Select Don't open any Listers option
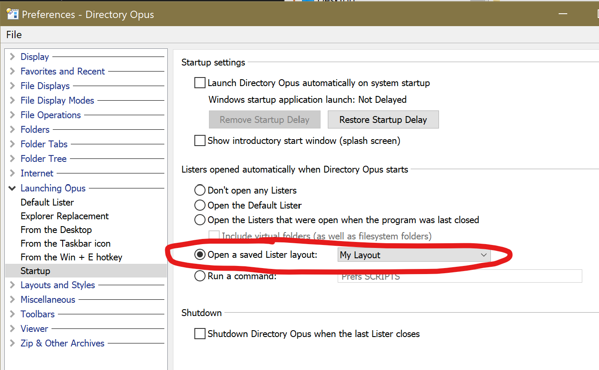The image size is (599, 370). [x=200, y=190]
